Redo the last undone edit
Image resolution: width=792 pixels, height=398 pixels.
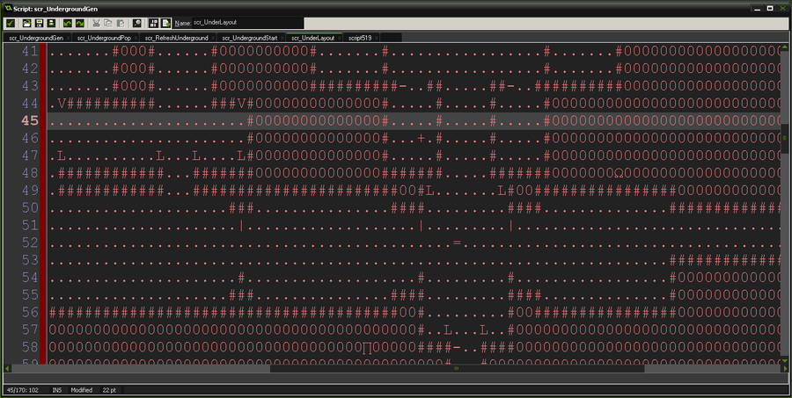pyautogui.click(x=80, y=23)
